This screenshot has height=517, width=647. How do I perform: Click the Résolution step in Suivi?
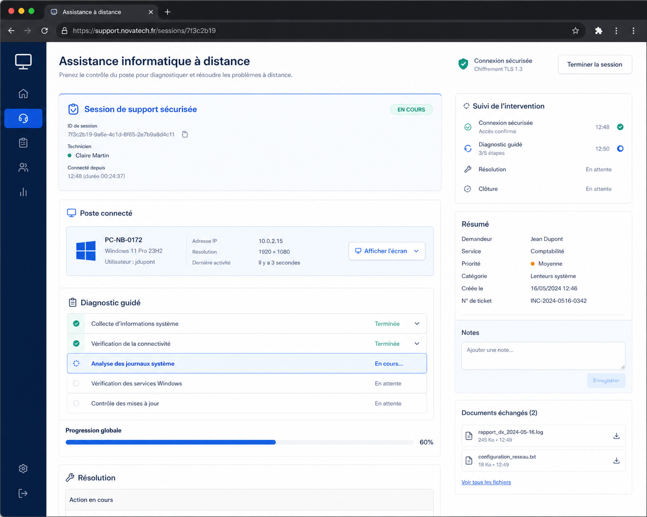543,170
